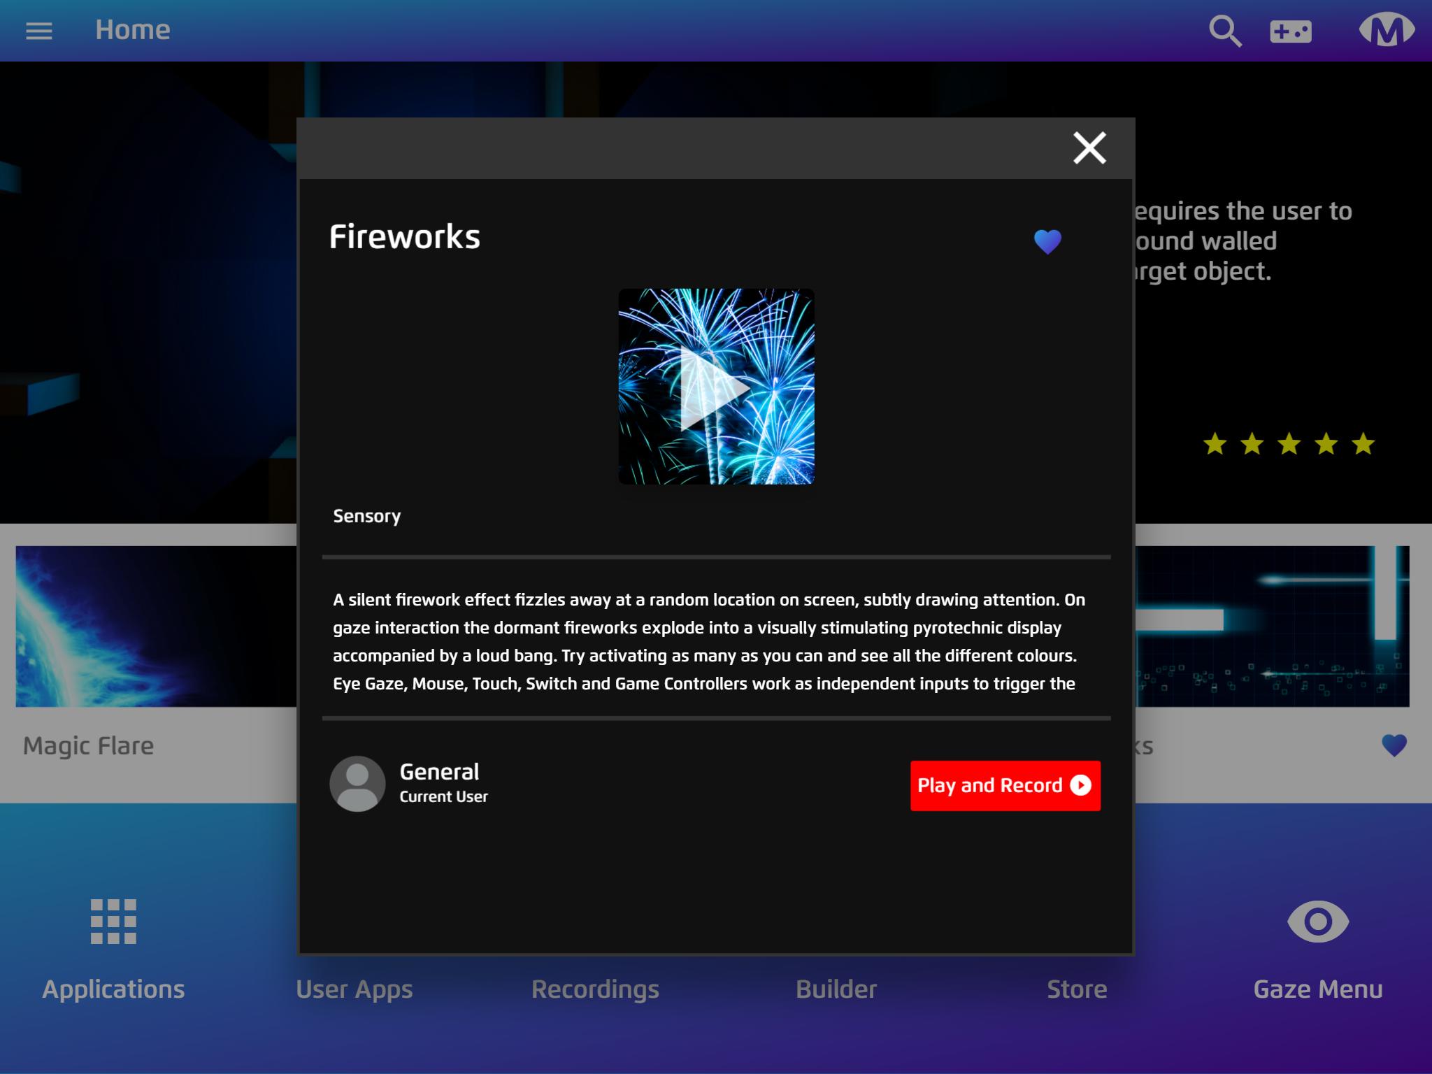Image resolution: width=1432 pixels, height=1074 pixels.
Task: Click the Play and Record button
Action: point(1005,786)
